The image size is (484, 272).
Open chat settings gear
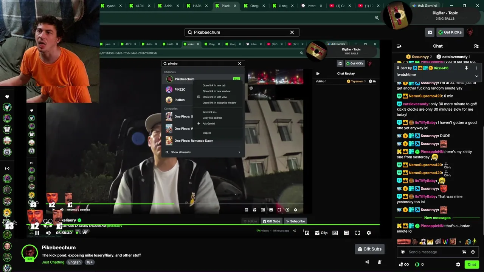tap(458, 264)
